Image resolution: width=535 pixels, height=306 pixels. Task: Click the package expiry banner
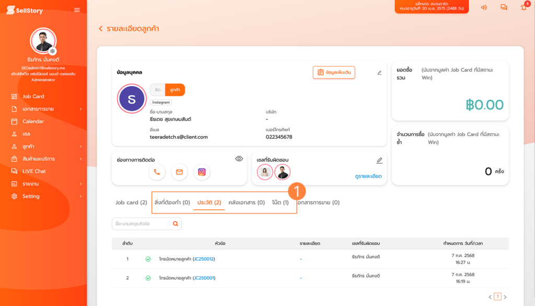[432, 6]
